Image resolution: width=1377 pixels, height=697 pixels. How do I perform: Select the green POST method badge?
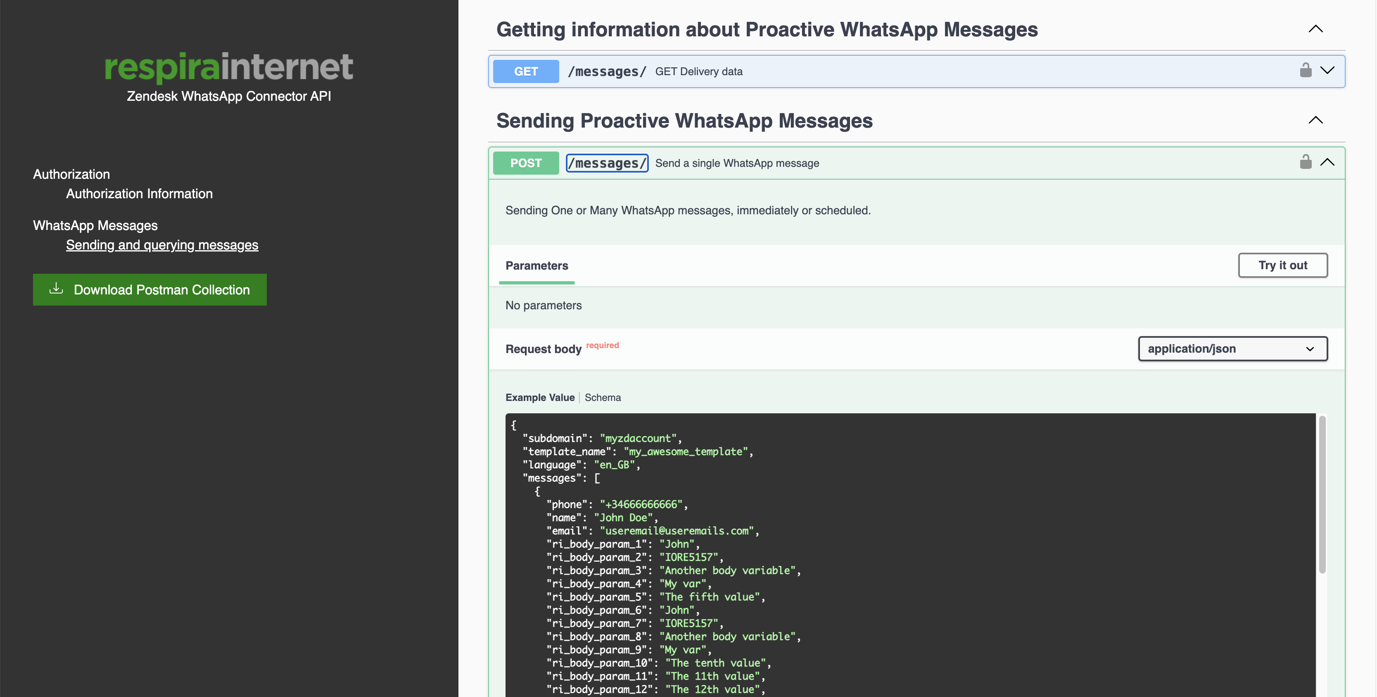[525, 163]
